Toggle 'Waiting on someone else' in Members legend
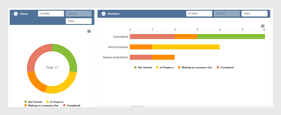This screenshot has width=281, height=115. (195, 68)
